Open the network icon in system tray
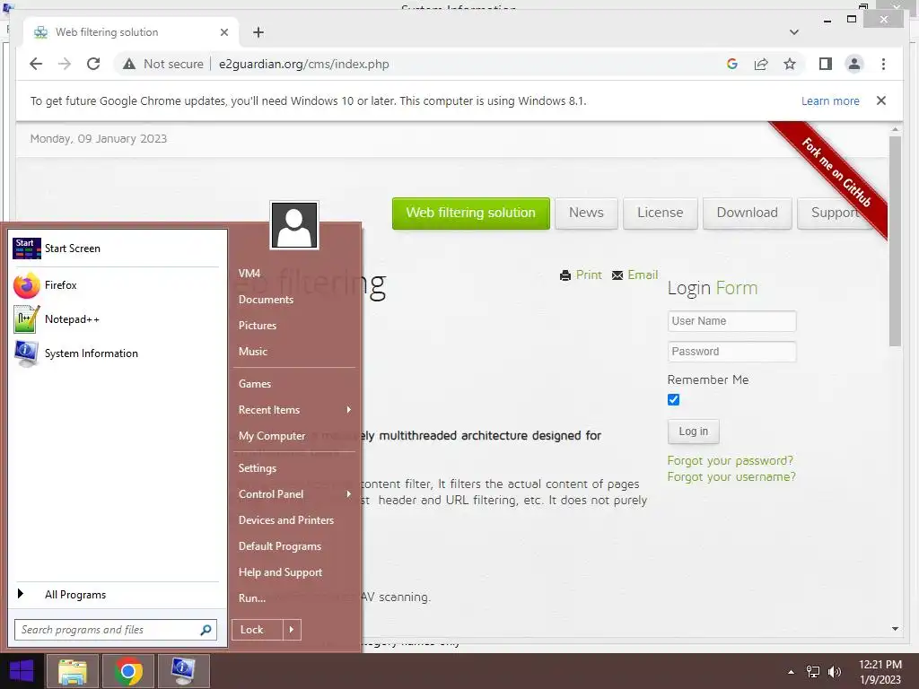The width and height of the screenshot is (919, 689). click(x=813, y=671)
